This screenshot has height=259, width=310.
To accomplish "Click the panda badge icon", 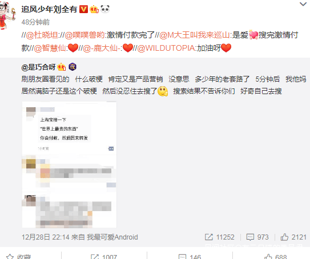I will [x=105, y=9].
